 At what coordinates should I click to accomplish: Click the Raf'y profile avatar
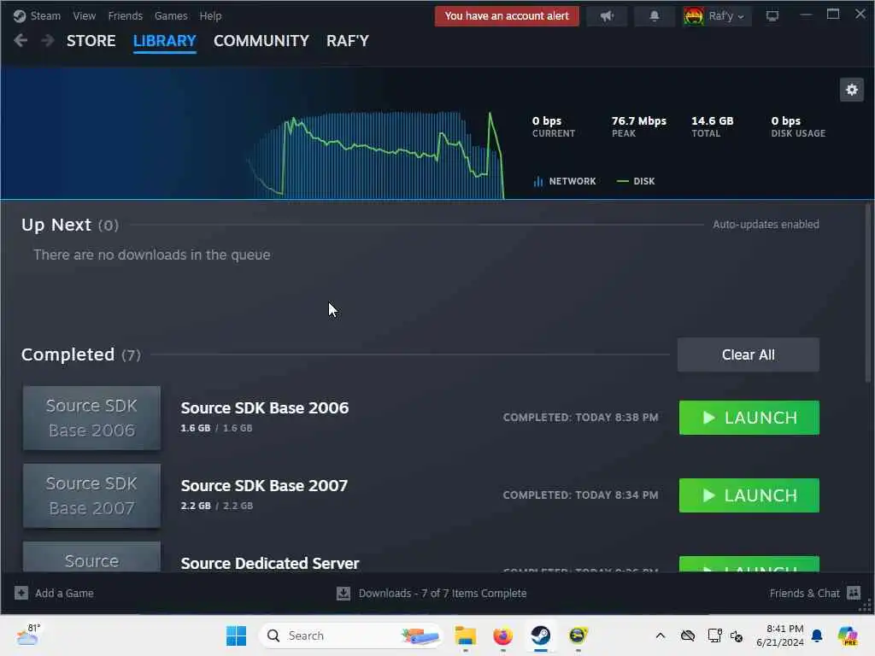[694, 15]
